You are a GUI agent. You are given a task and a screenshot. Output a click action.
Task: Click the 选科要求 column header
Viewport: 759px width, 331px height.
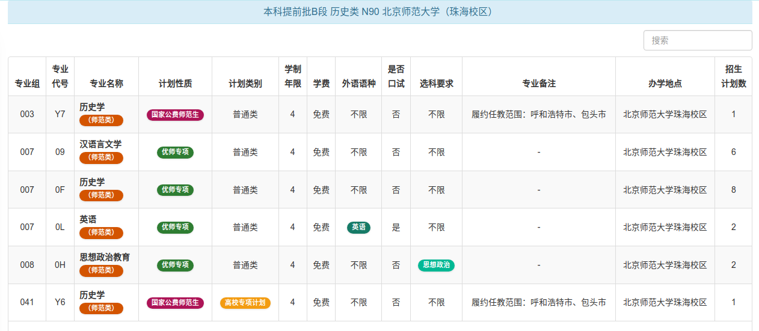(x=437, y=76)
